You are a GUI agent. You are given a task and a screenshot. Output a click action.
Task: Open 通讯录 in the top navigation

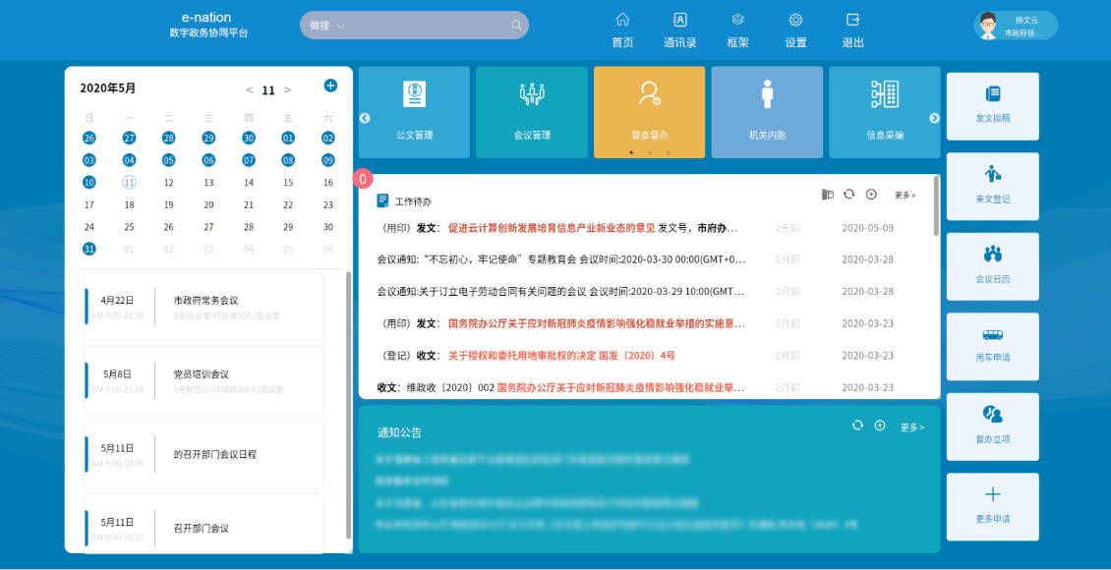(679, 30)
